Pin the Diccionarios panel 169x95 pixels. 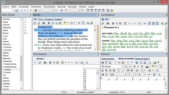click(98, 54)
